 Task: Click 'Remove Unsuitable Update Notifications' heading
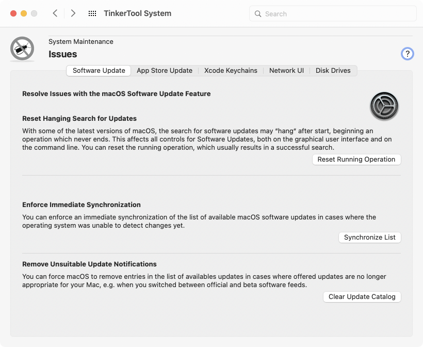pyautogui.click(x=89, y=264)
